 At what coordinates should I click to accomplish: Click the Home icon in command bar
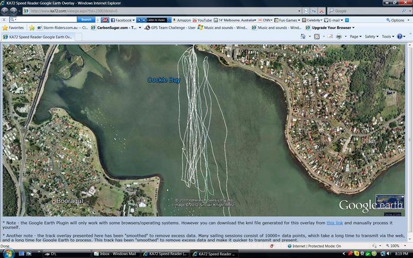[x=303, y=37]
